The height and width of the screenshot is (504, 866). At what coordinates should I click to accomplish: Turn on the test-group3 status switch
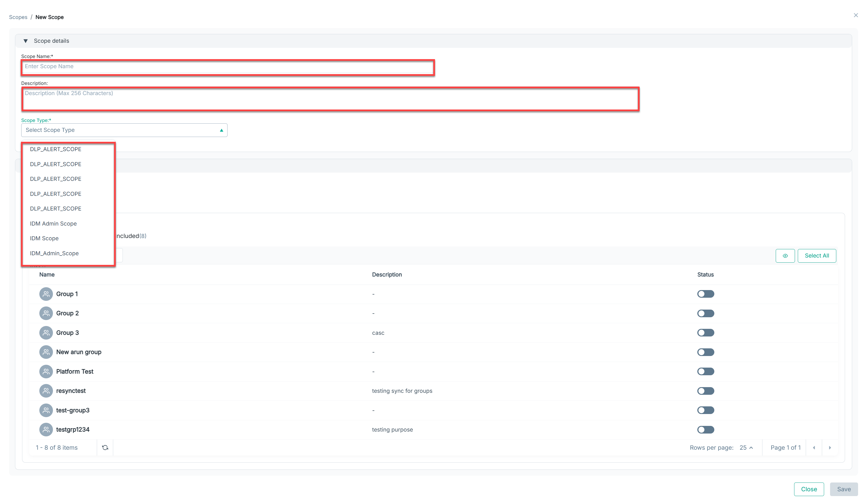coord(705,410)
